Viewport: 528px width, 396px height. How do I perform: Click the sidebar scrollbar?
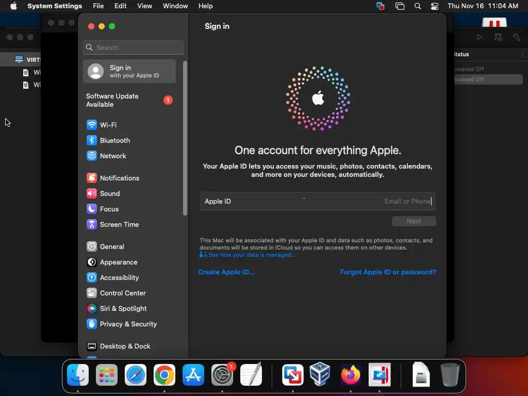185,138
